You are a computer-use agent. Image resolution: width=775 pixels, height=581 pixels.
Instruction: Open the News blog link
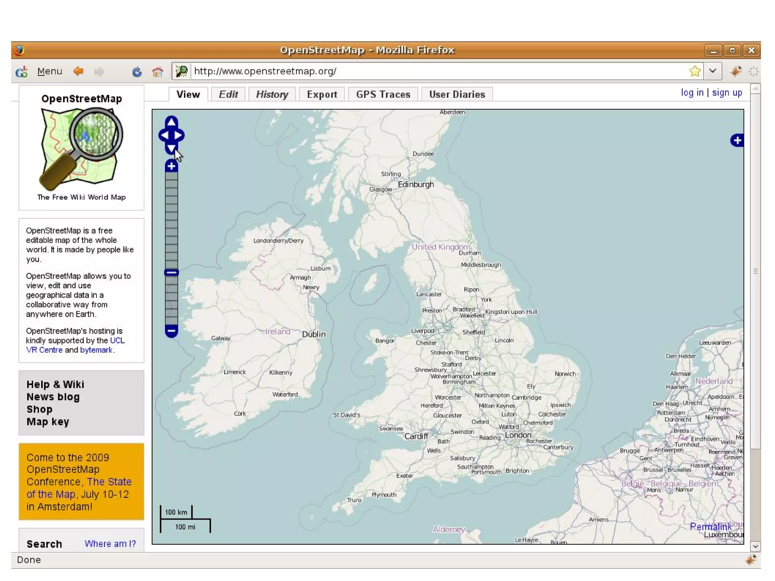(x=53, y=397)
